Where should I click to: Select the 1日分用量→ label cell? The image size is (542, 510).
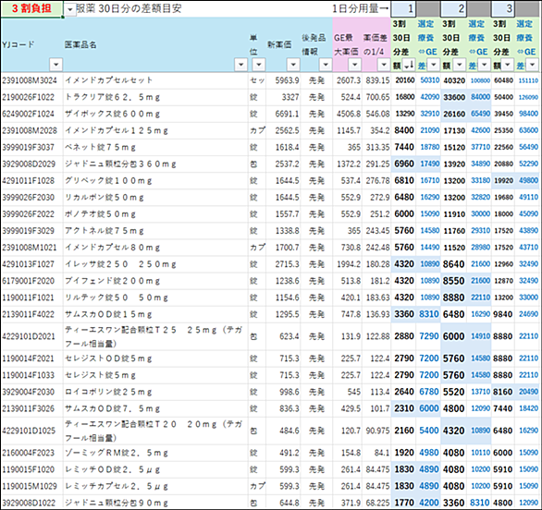[360, 8]
